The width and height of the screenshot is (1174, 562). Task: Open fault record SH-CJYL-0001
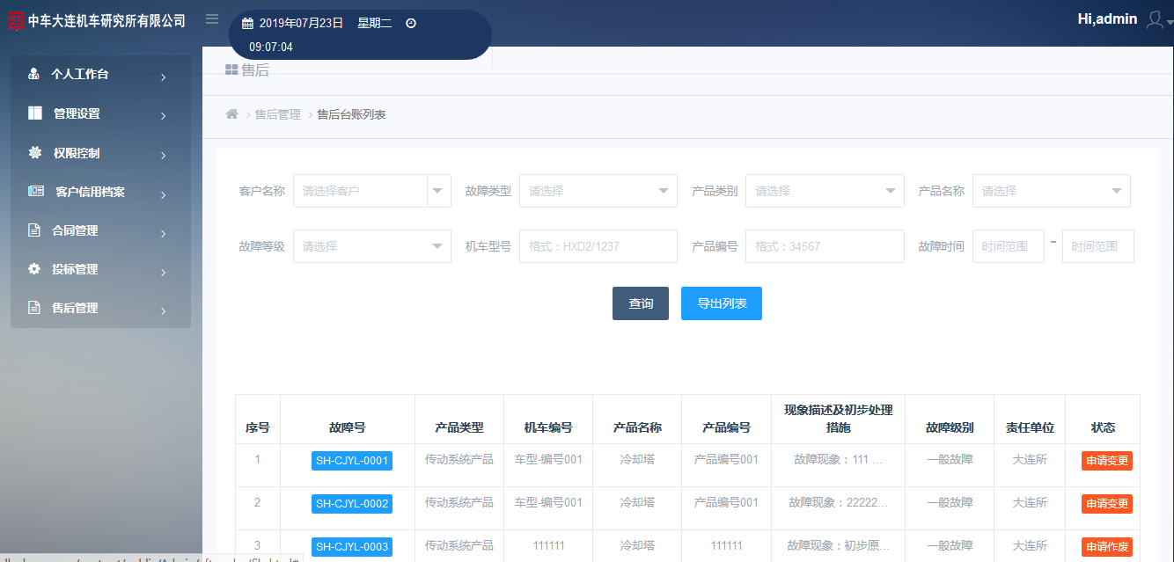click(352, 461)
